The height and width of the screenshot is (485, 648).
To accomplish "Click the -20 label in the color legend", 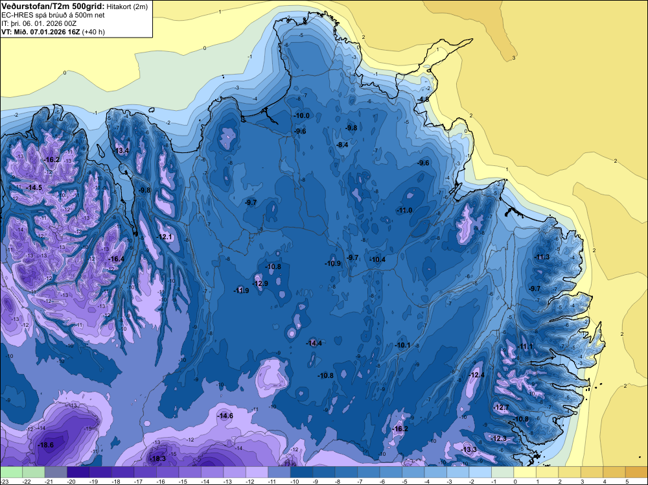I will [x=71, y=481].
